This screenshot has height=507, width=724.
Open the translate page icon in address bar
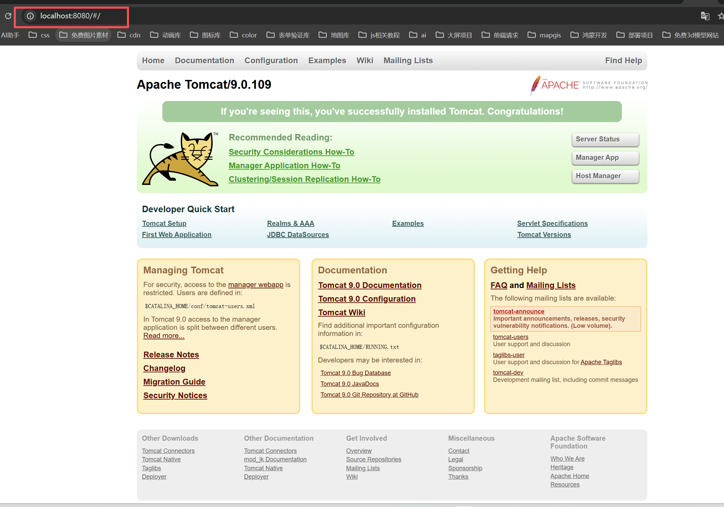click(x=705, y=16)
